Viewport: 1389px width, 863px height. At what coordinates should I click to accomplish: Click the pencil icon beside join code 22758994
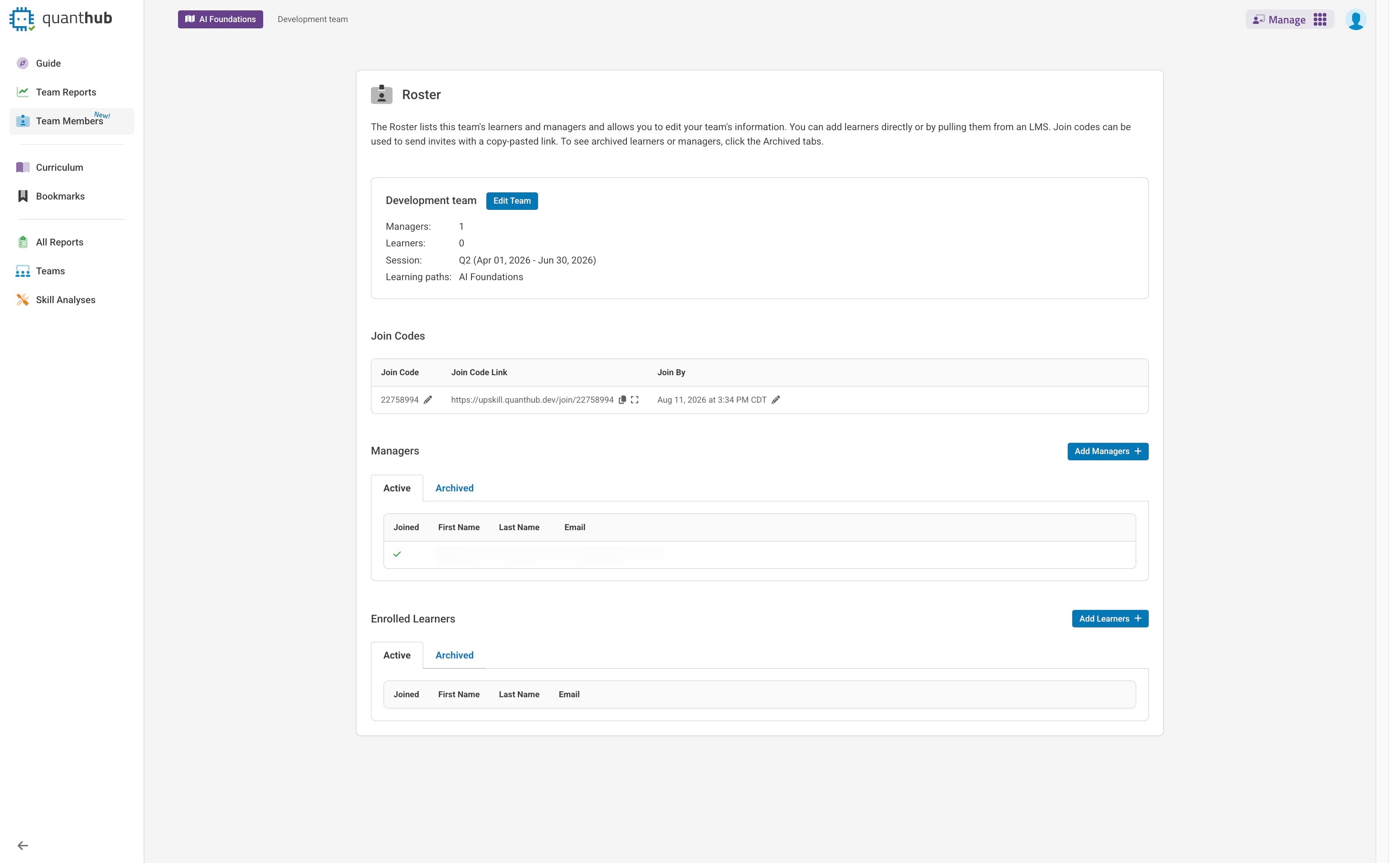point(428,400)
